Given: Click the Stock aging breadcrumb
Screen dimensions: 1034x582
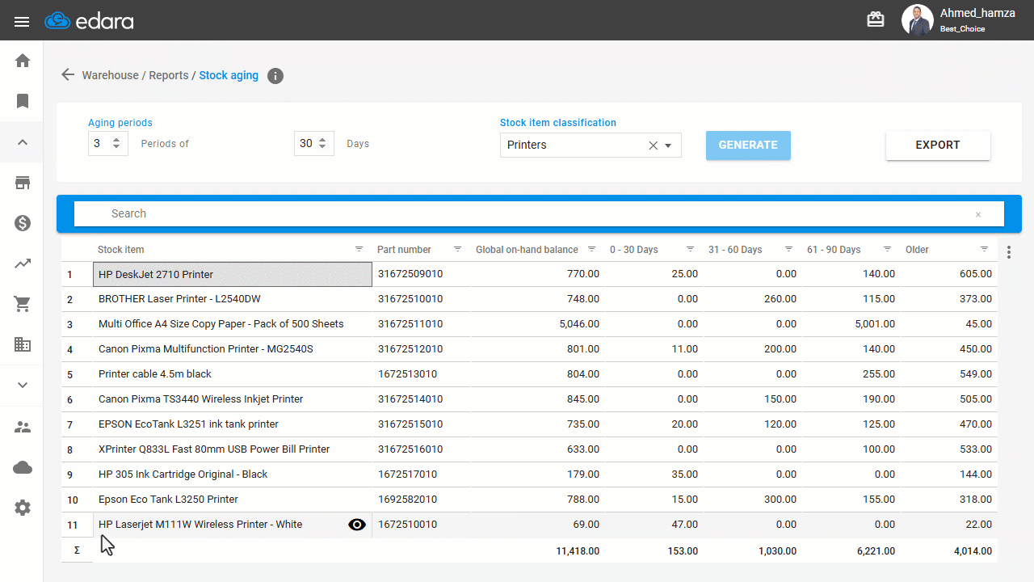Looking at the screenshot, I should click(229, 75).
